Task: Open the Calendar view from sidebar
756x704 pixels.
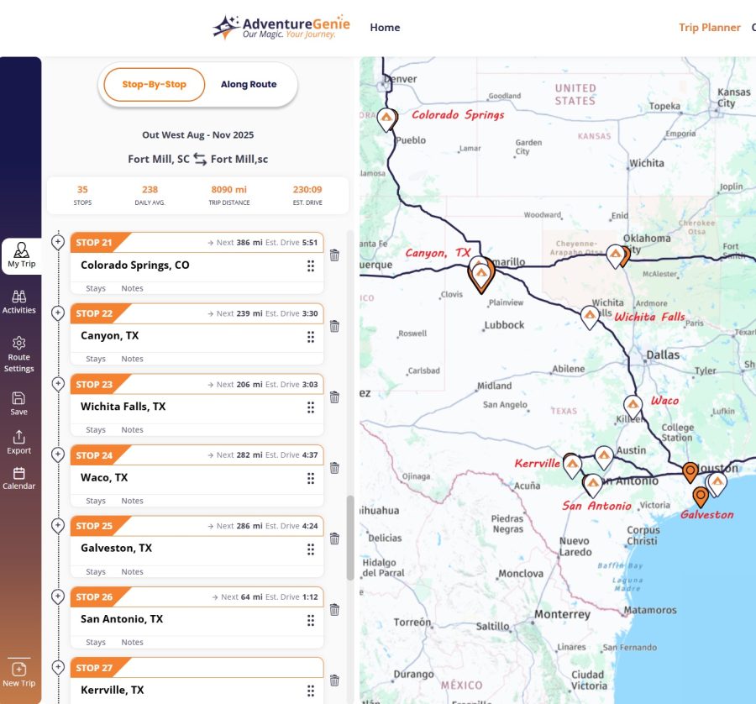Action: coord(18,478)
